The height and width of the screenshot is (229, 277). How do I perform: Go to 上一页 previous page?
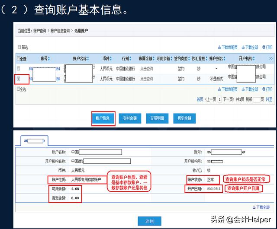click(x=211, y=99)
